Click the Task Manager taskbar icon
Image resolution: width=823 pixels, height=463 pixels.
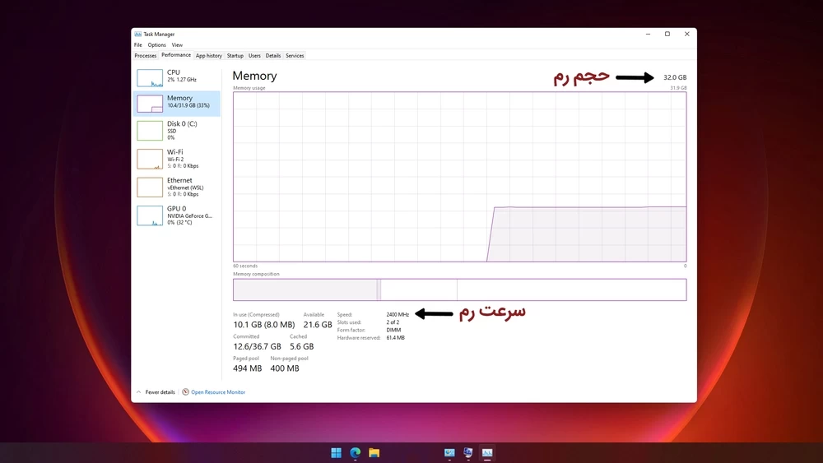tap(487, 452)
